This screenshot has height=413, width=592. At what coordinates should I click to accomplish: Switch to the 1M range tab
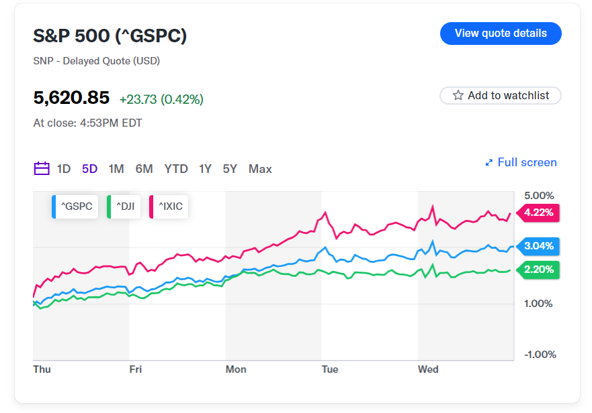[x=116, y=169]
